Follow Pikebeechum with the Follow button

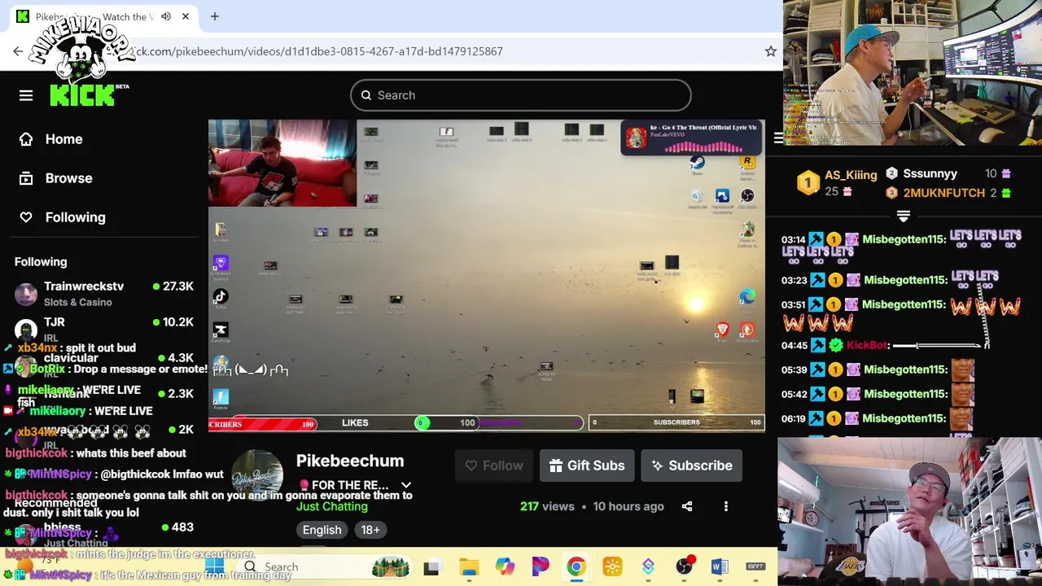493,466
